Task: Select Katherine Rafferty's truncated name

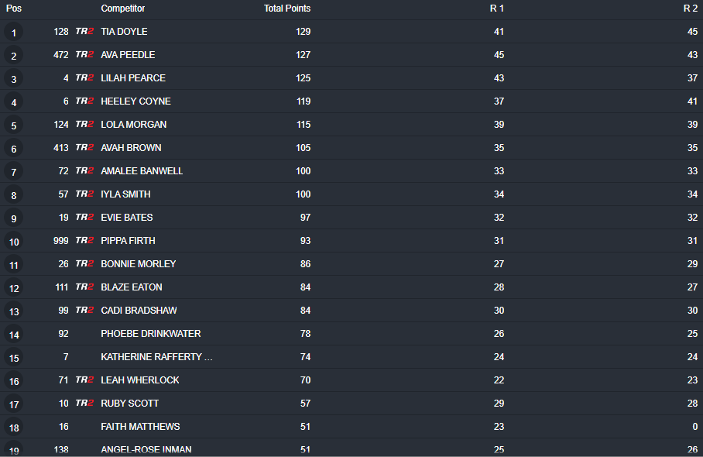Action: [x=156, y=357]
